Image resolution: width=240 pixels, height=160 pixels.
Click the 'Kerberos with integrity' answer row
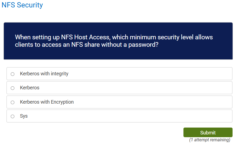[119, 74]
